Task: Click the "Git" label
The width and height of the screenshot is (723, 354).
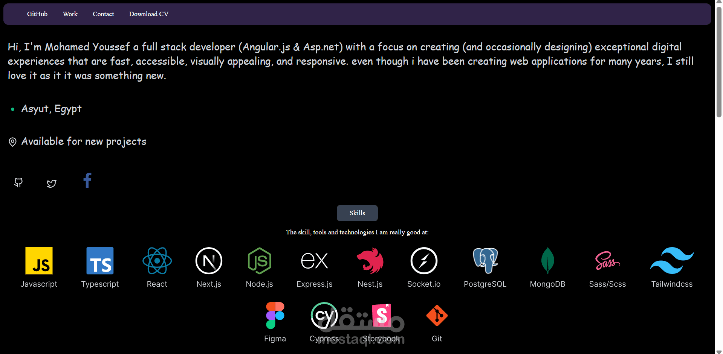Action: (437, 339)
